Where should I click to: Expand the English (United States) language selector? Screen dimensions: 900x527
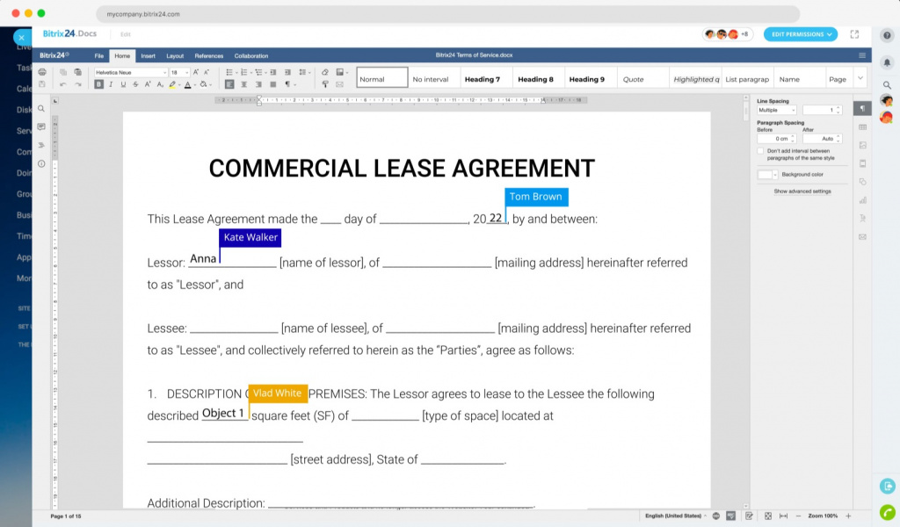[675, 516]
